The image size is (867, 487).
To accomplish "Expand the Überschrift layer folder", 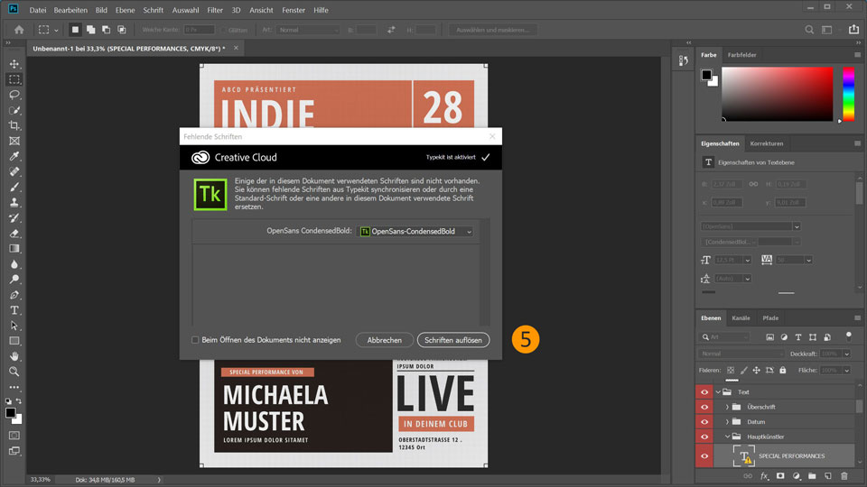I will click(x=727, y=407).
